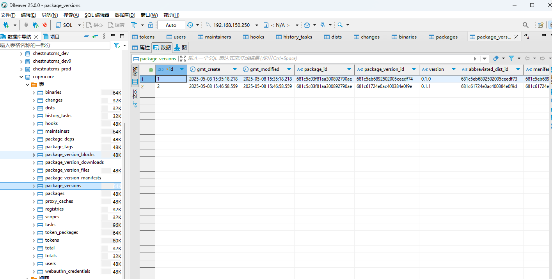Click link-with-editor arrows in database navigator
Viewport: 552px width, 279px height.
(x=95, y=36)
